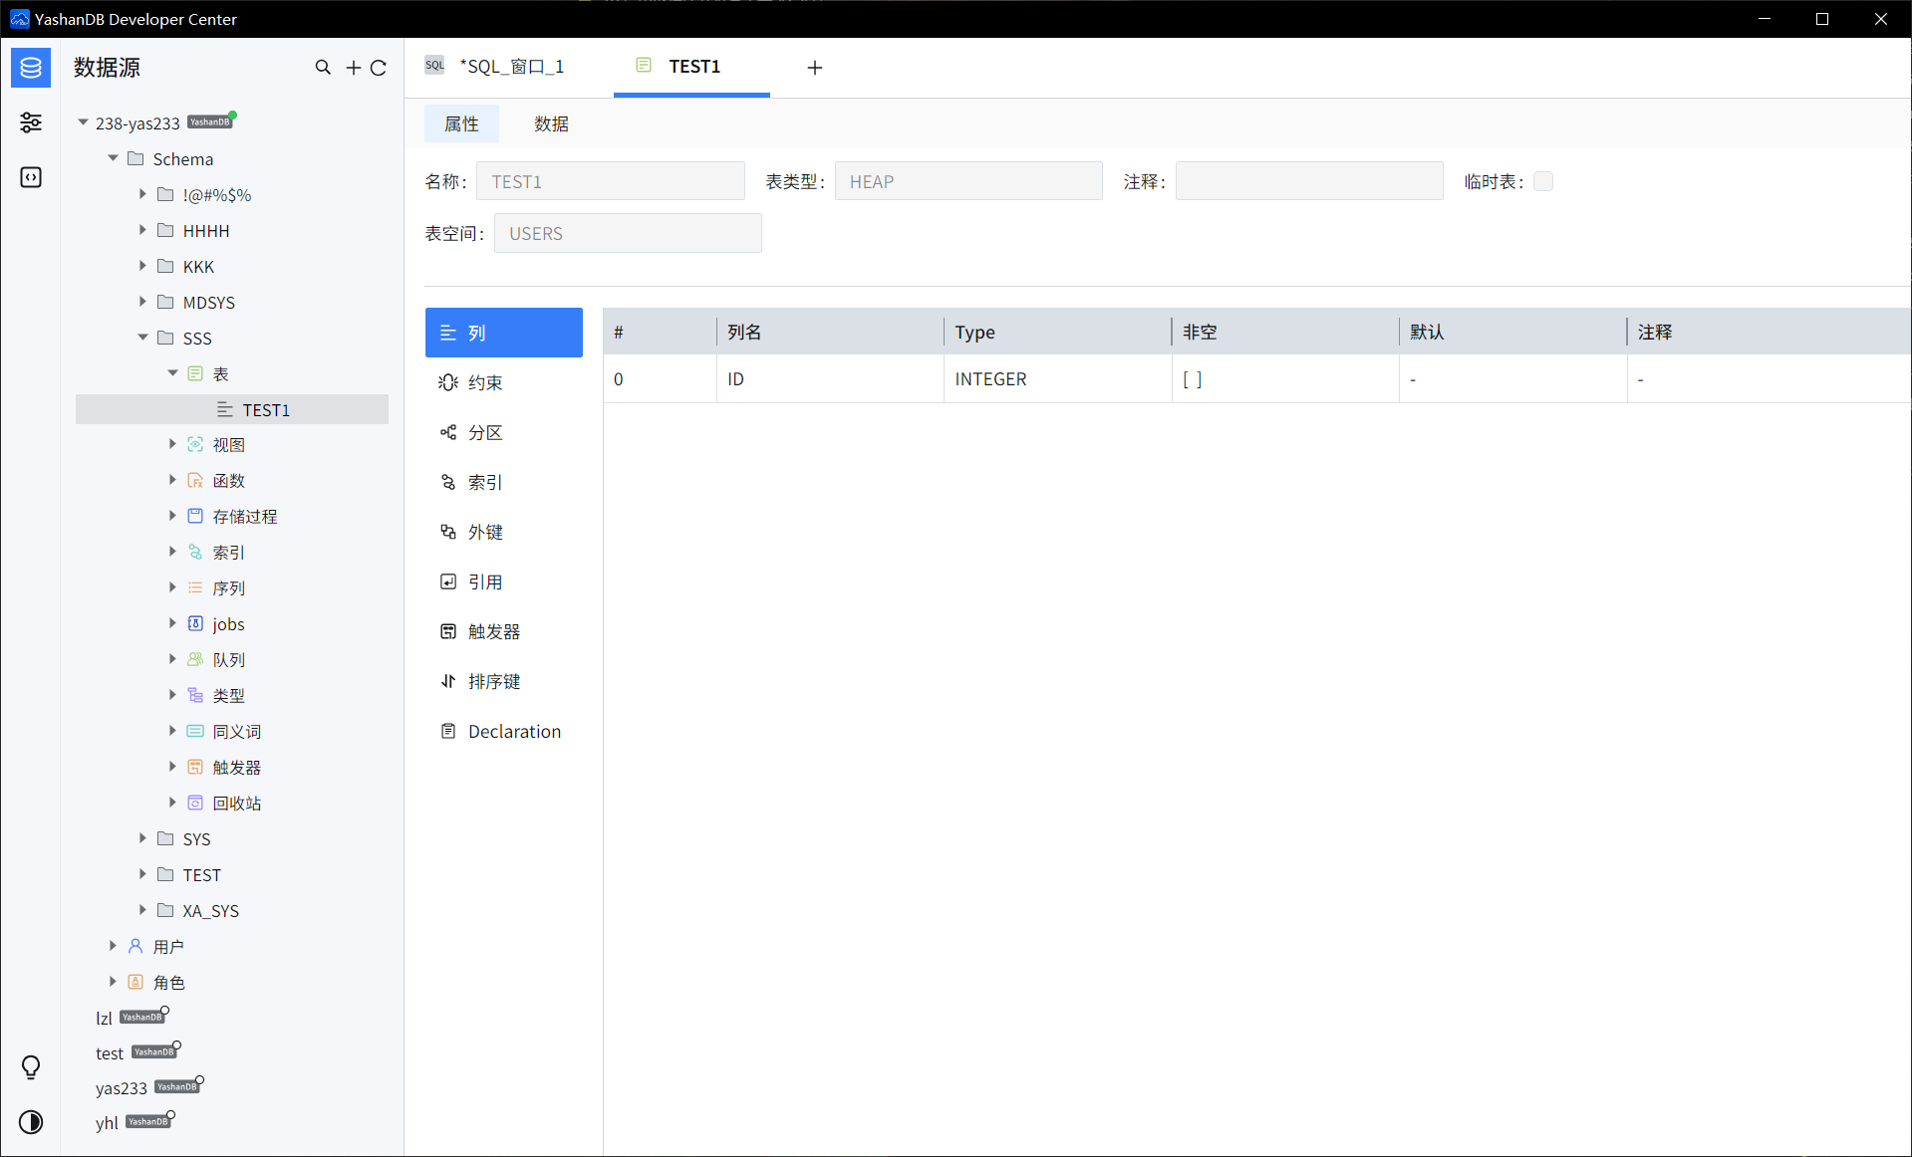Switch to the *SQL_窗口_1 tab
Image resolution: width=1912 pixels, height=1157 pixels.
click(x=511, y=67)
